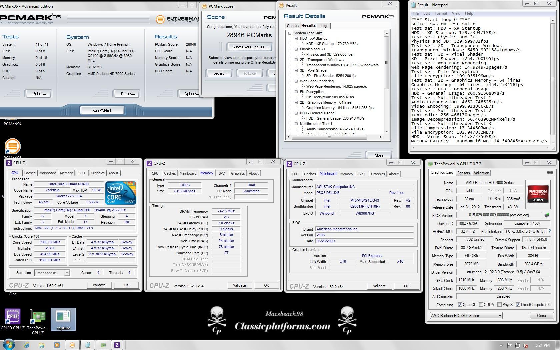Switch to PCMark05 taskbar button
This screenshot has width=560, height=350.
click(72, 345)
